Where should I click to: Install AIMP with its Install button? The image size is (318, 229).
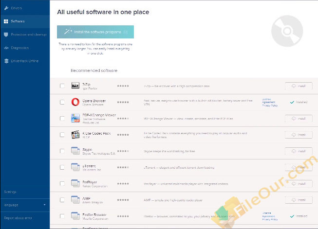(299, 200)
